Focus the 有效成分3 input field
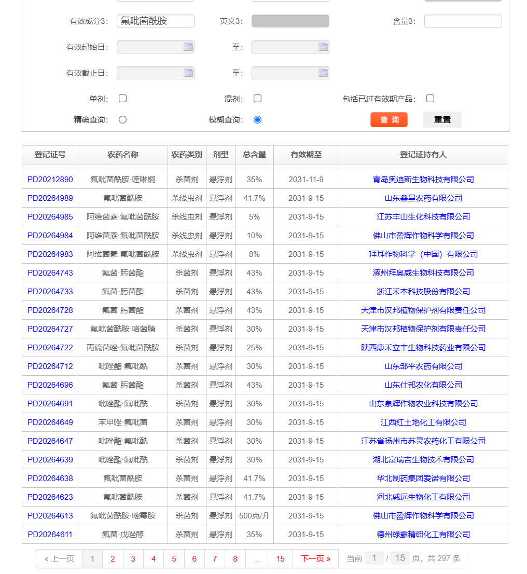Screen dimensions: 527x574 pos(156,21)
